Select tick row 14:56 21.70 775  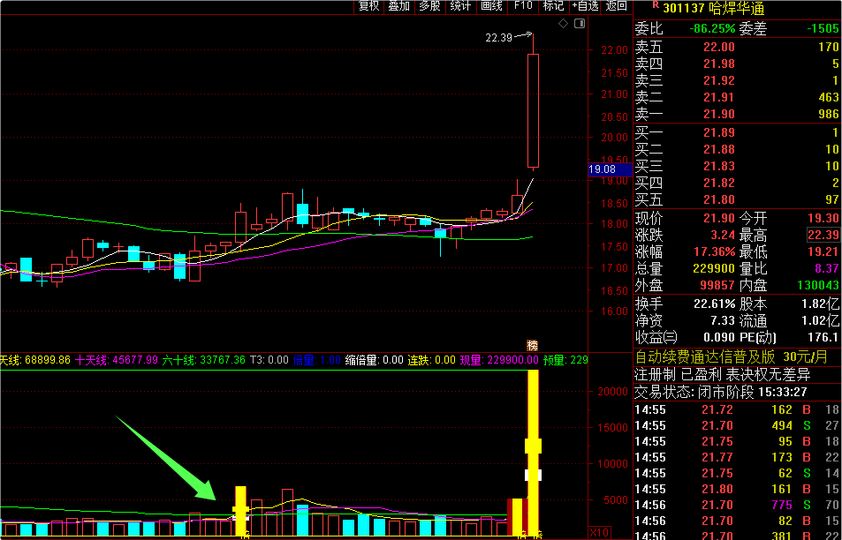click(737, 505)
